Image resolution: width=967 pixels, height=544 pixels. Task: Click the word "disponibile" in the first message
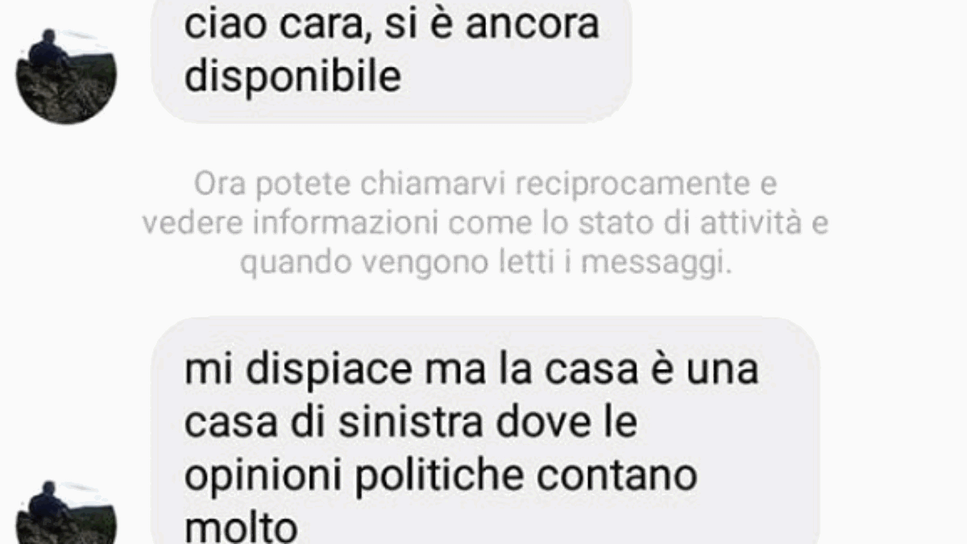293,78
